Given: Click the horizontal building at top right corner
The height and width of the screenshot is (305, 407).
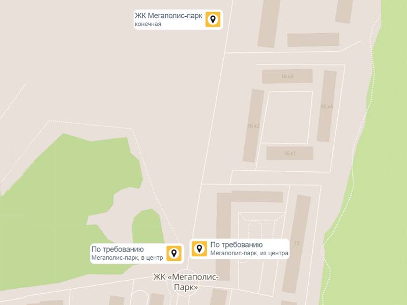Looking at the screenshot, I should coord(313,40).
